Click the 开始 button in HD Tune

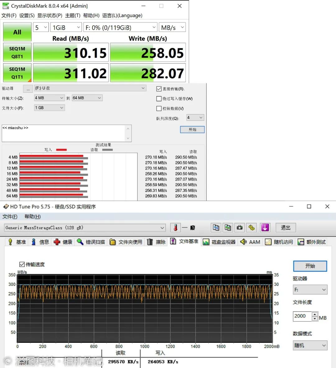pos(310,266)
